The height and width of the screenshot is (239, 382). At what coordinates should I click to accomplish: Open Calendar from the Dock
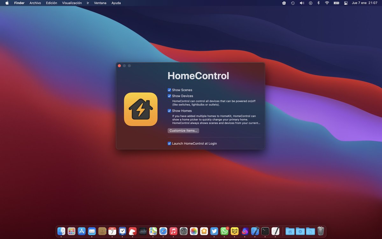(112, 231)
